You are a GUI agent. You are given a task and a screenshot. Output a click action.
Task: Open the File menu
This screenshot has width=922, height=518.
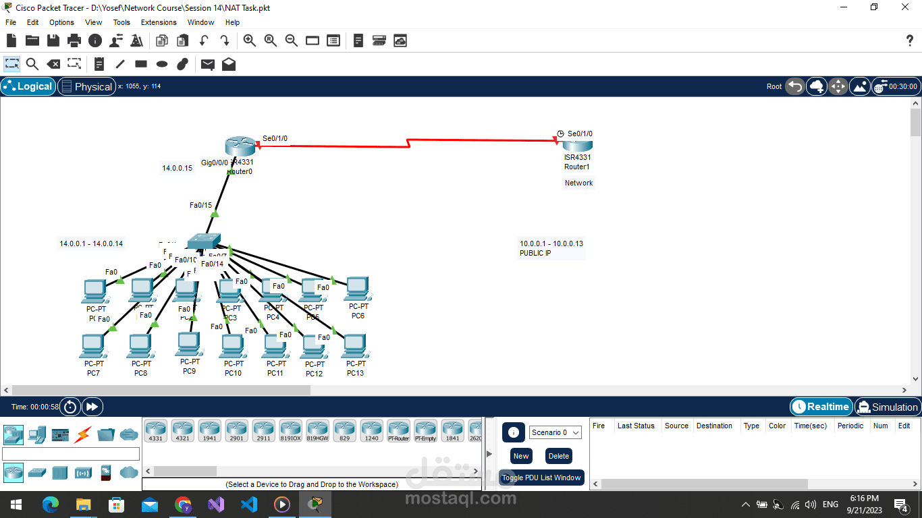pyautogui.click(x=11, y=22)
